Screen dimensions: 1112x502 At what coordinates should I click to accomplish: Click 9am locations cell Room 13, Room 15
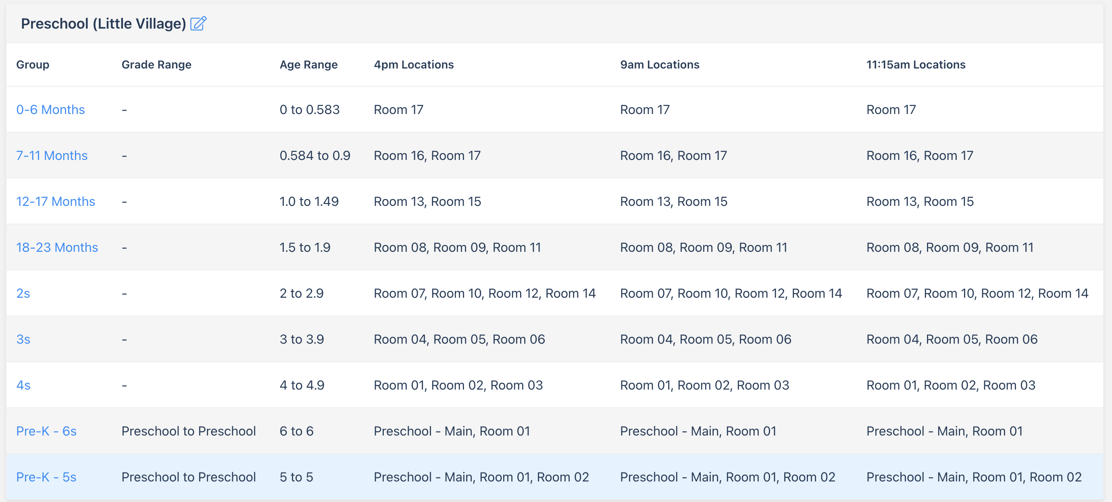click(673, 201)
